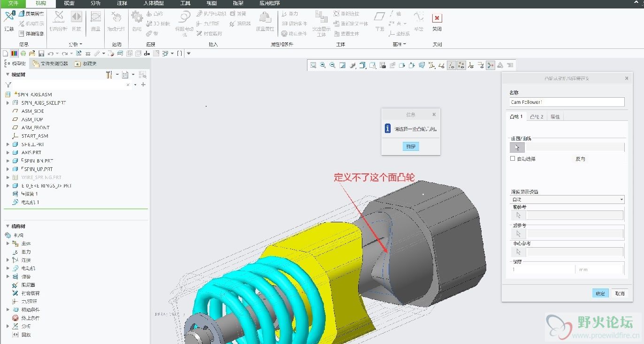Viewport: 644px width, 344px height.
Task: Insert a 伺服电动机 servo motor
Action: click(184, 23)
